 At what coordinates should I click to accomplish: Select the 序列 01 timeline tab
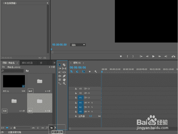coord(77,63)
